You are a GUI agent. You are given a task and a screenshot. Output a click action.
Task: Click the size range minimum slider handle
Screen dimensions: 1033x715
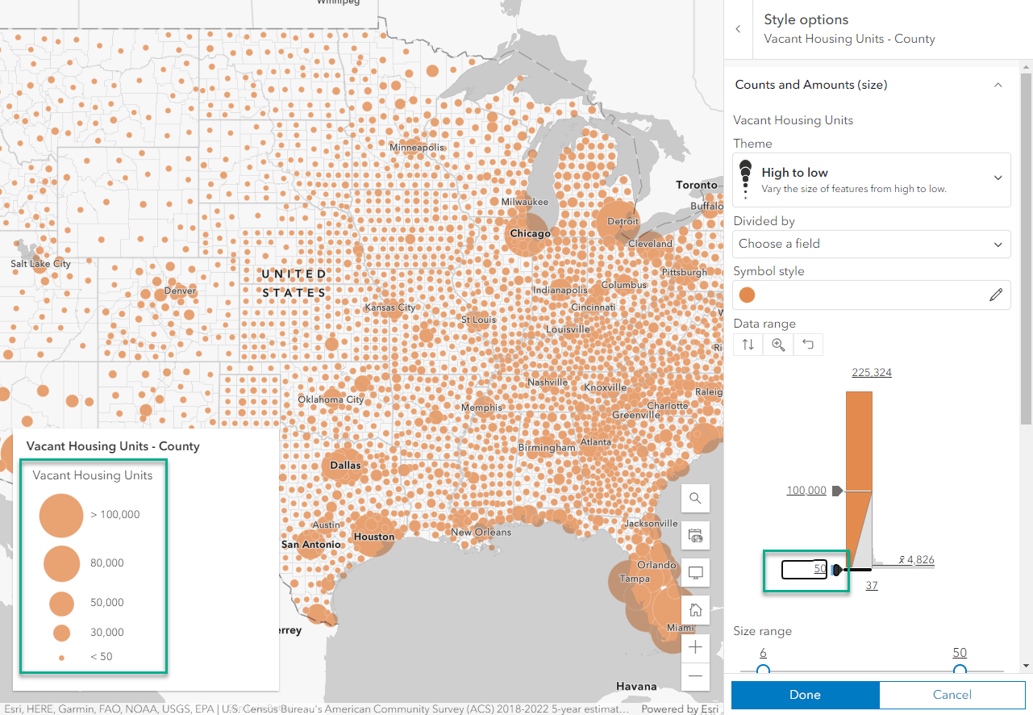[764, 670]
